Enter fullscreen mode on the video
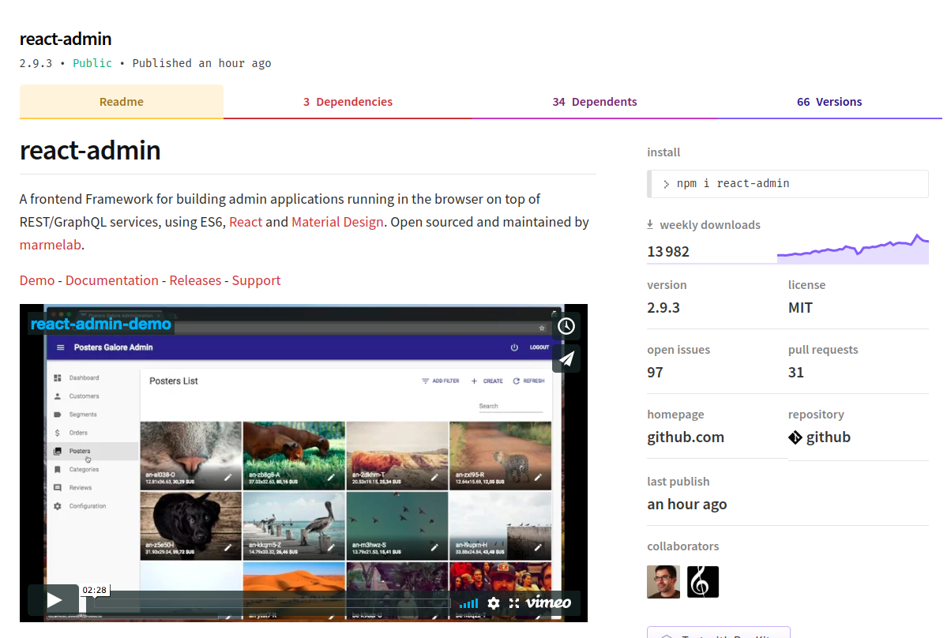This screenshot has height=638, width=951. pyautogui.click(x=514, y=603)
